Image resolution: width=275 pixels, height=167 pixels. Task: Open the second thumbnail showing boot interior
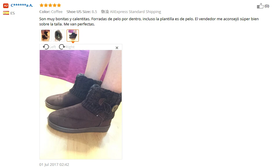59,36
